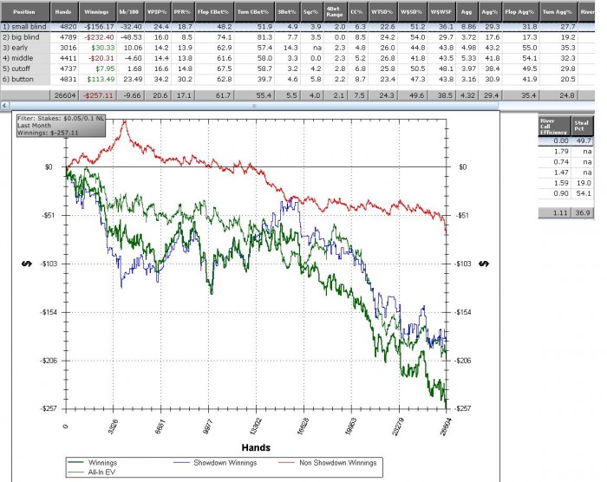
Task: Click the Hands axis title on graph
Action: (256, 447)
